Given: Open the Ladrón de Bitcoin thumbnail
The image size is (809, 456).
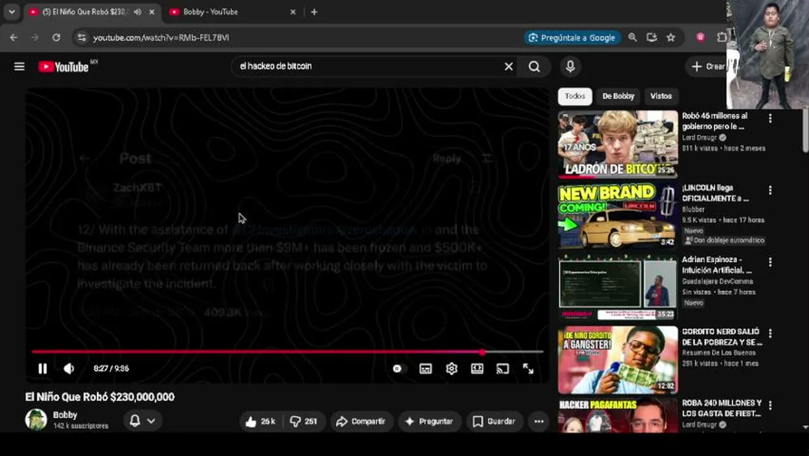Looking at the screenshot, I should click(618, 144).
